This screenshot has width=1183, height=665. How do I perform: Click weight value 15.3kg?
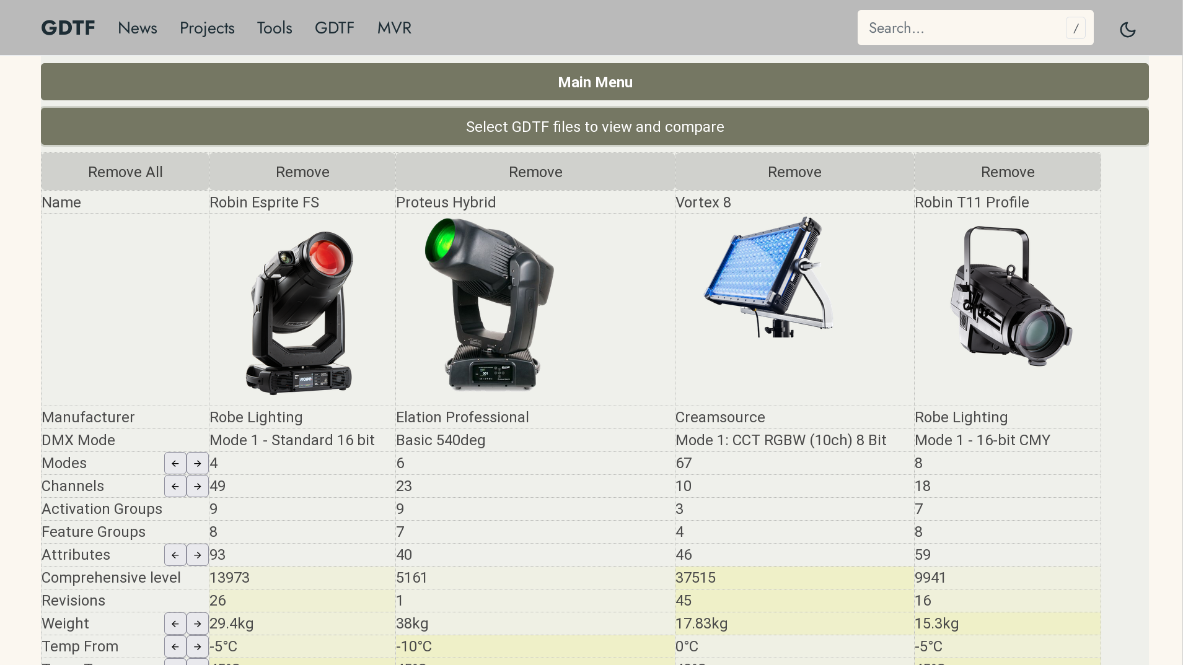[1008, 624]
